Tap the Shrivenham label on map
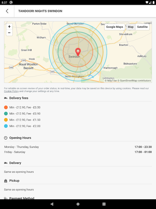The image size is (156, 209). pyautogui.click(x=126, y=34)
